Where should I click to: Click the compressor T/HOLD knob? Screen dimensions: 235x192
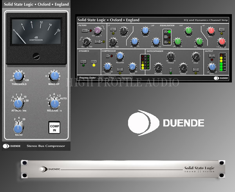click(107, 67)
